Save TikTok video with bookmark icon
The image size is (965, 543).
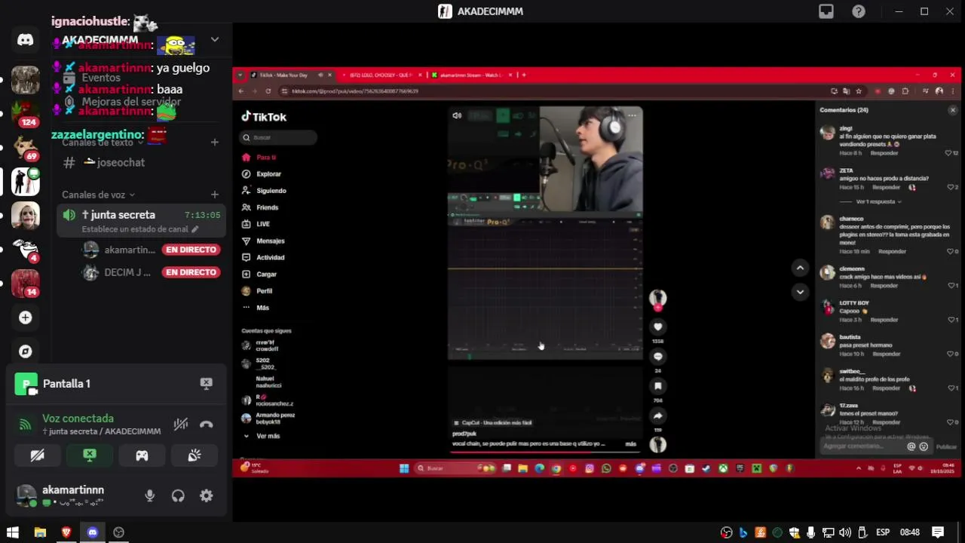point(657,386)
